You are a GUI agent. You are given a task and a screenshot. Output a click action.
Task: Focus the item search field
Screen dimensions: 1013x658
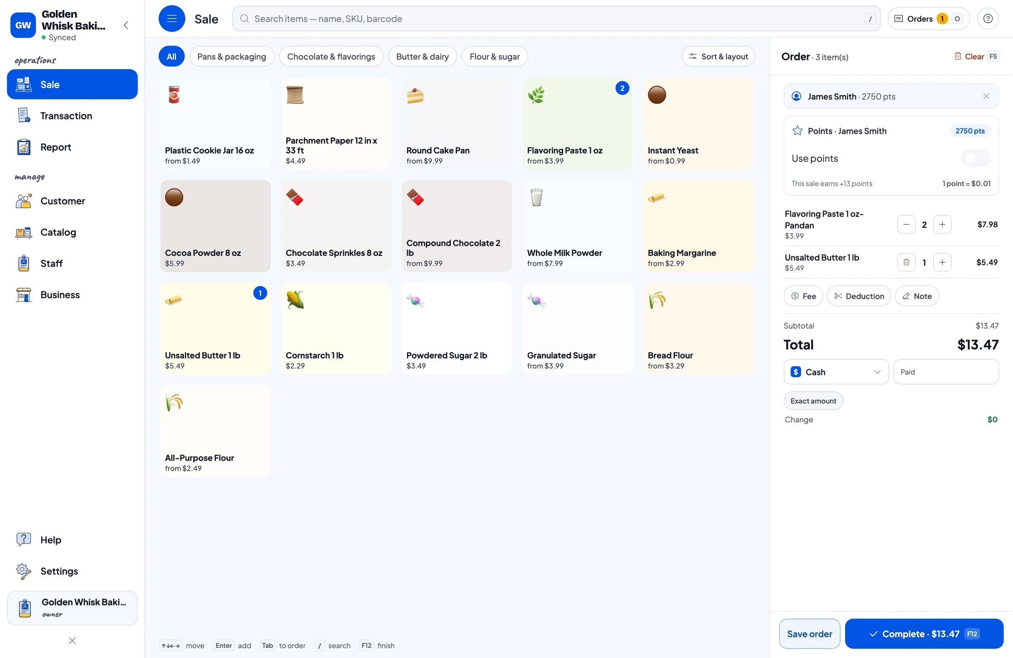[556, 19]
